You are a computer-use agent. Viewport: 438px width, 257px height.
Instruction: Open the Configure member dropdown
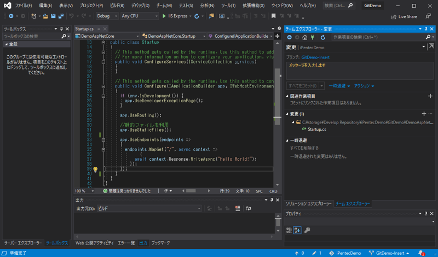tap(240, 36)
